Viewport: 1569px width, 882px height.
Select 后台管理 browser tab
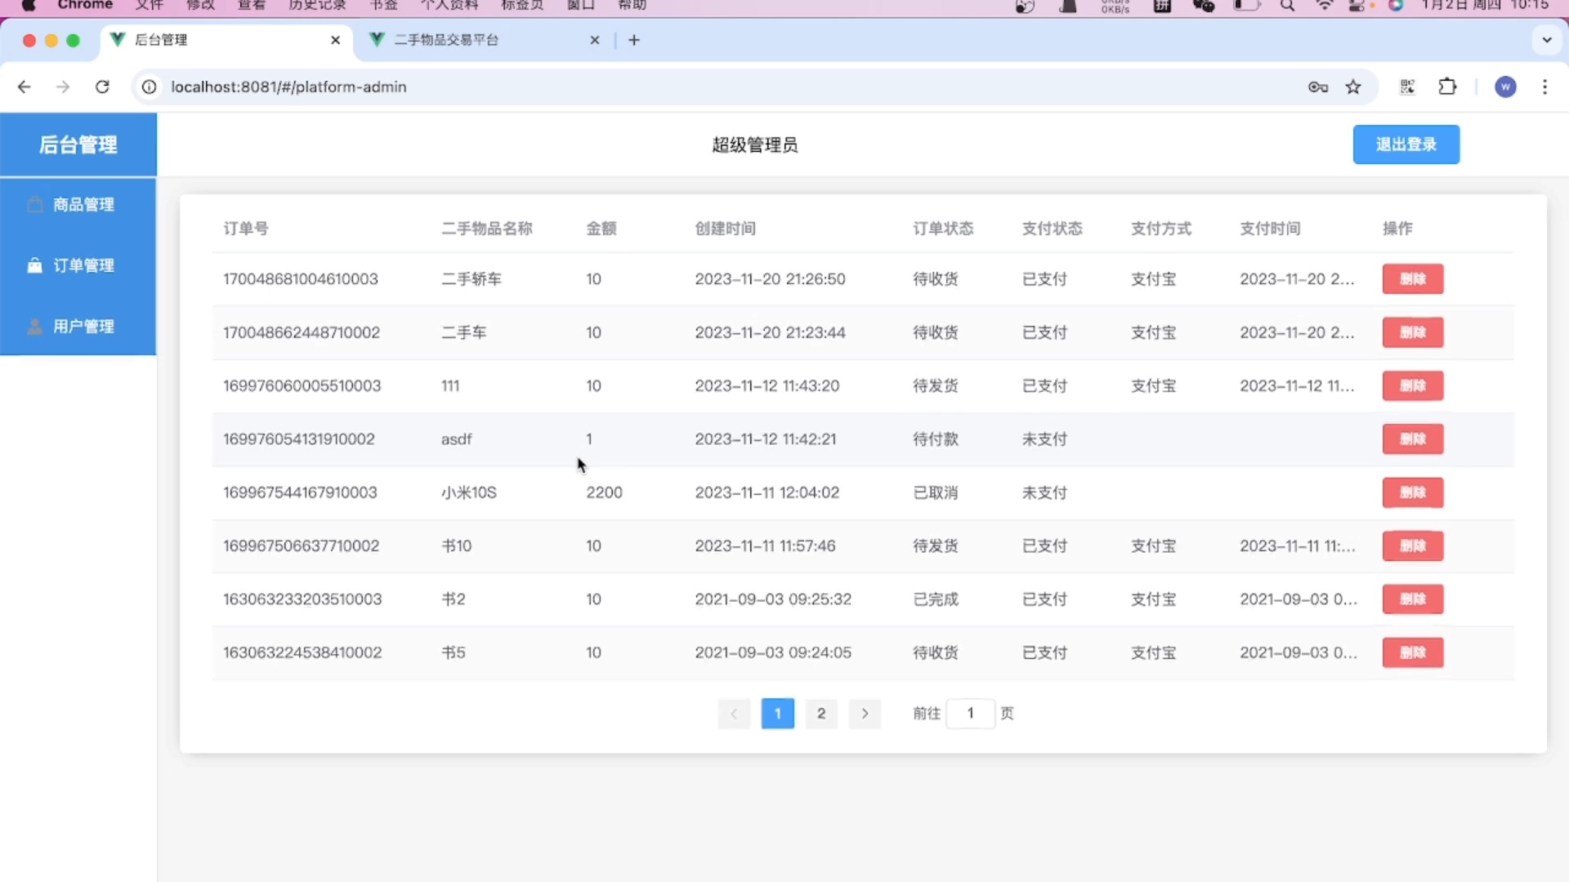226,40
